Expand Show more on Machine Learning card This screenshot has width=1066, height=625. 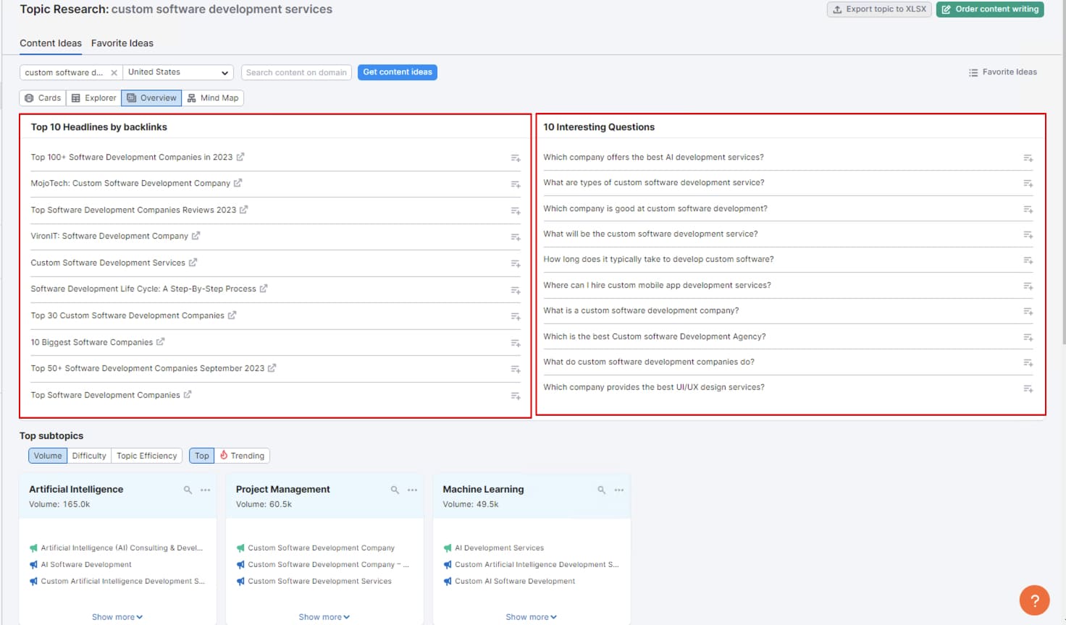[x=531, y=616]
